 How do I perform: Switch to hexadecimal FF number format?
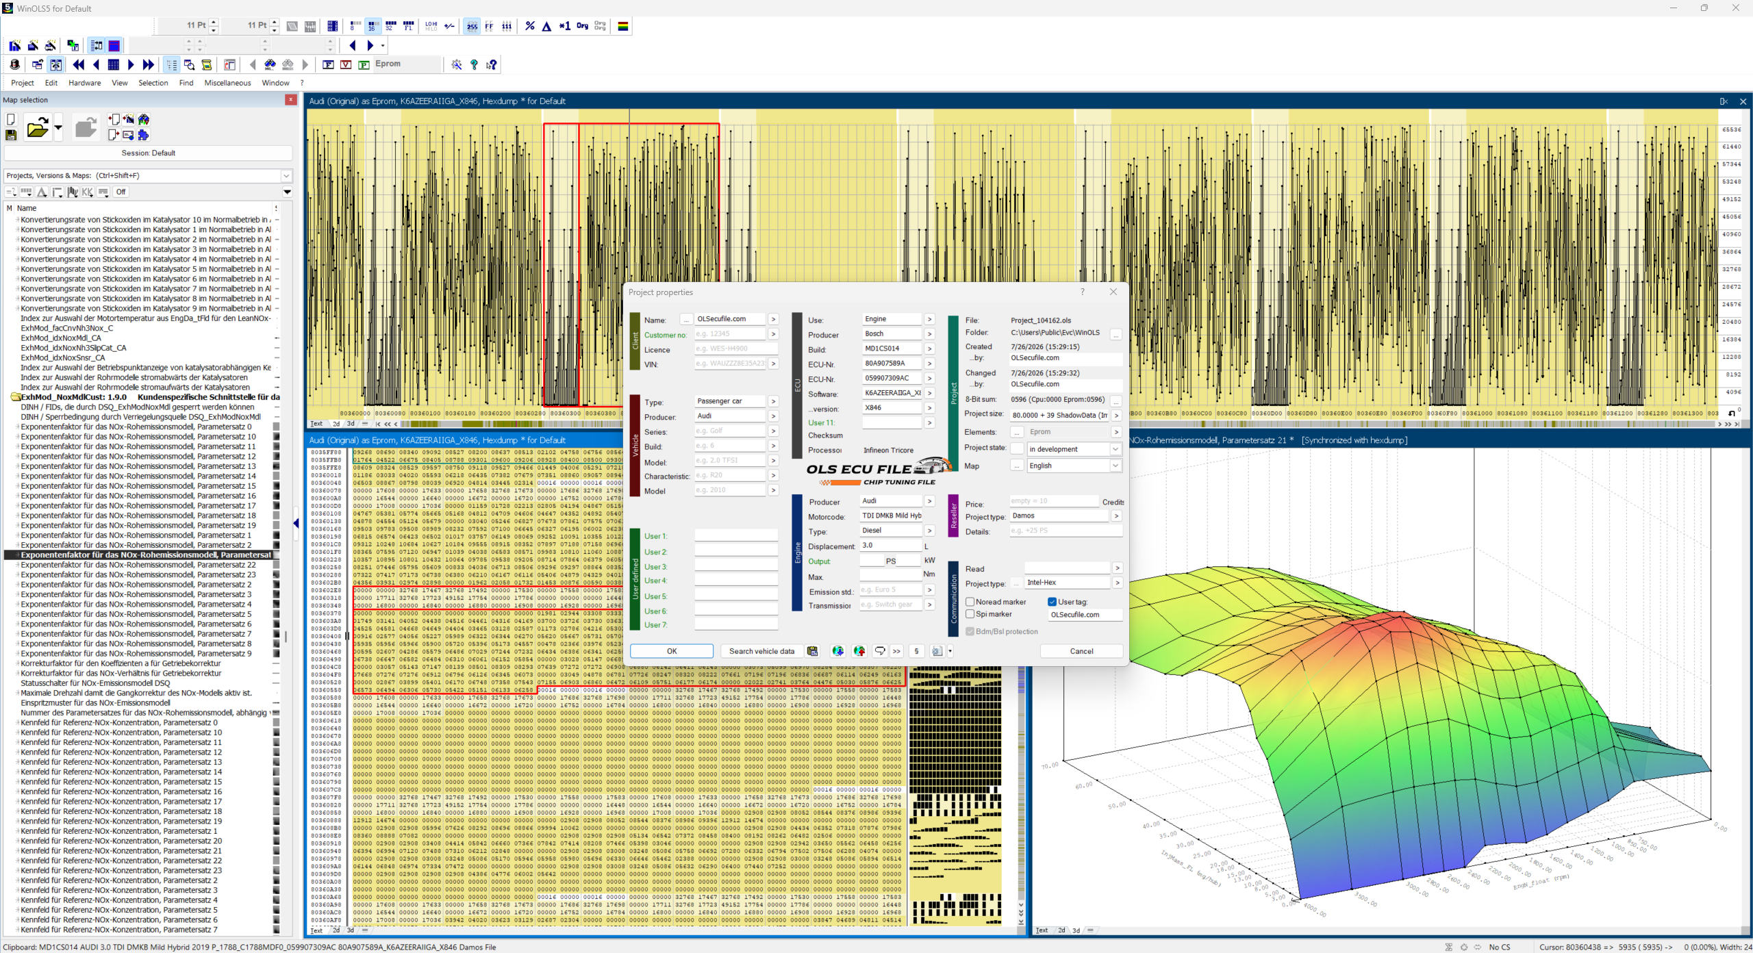489,26
